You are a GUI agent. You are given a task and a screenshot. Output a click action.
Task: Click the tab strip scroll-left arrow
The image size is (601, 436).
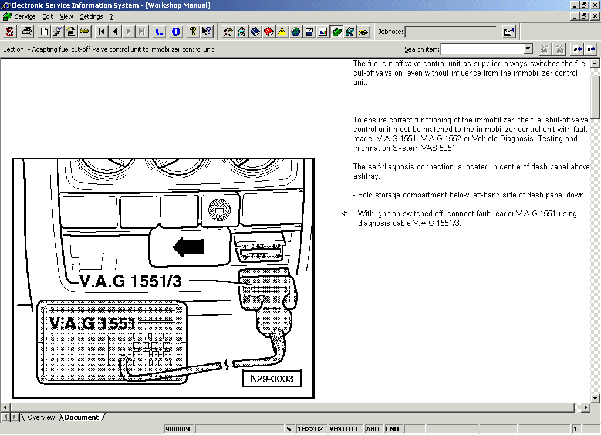click(5, 417)
